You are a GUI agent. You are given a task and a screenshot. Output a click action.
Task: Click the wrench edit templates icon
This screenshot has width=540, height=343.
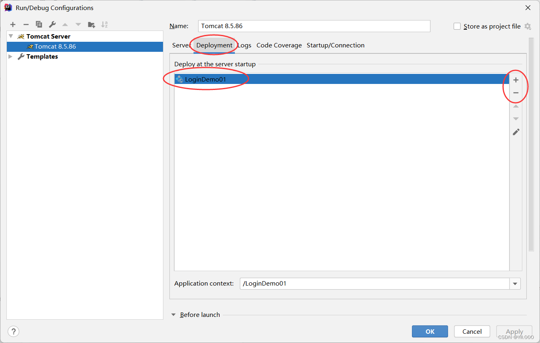click(52, 24)
